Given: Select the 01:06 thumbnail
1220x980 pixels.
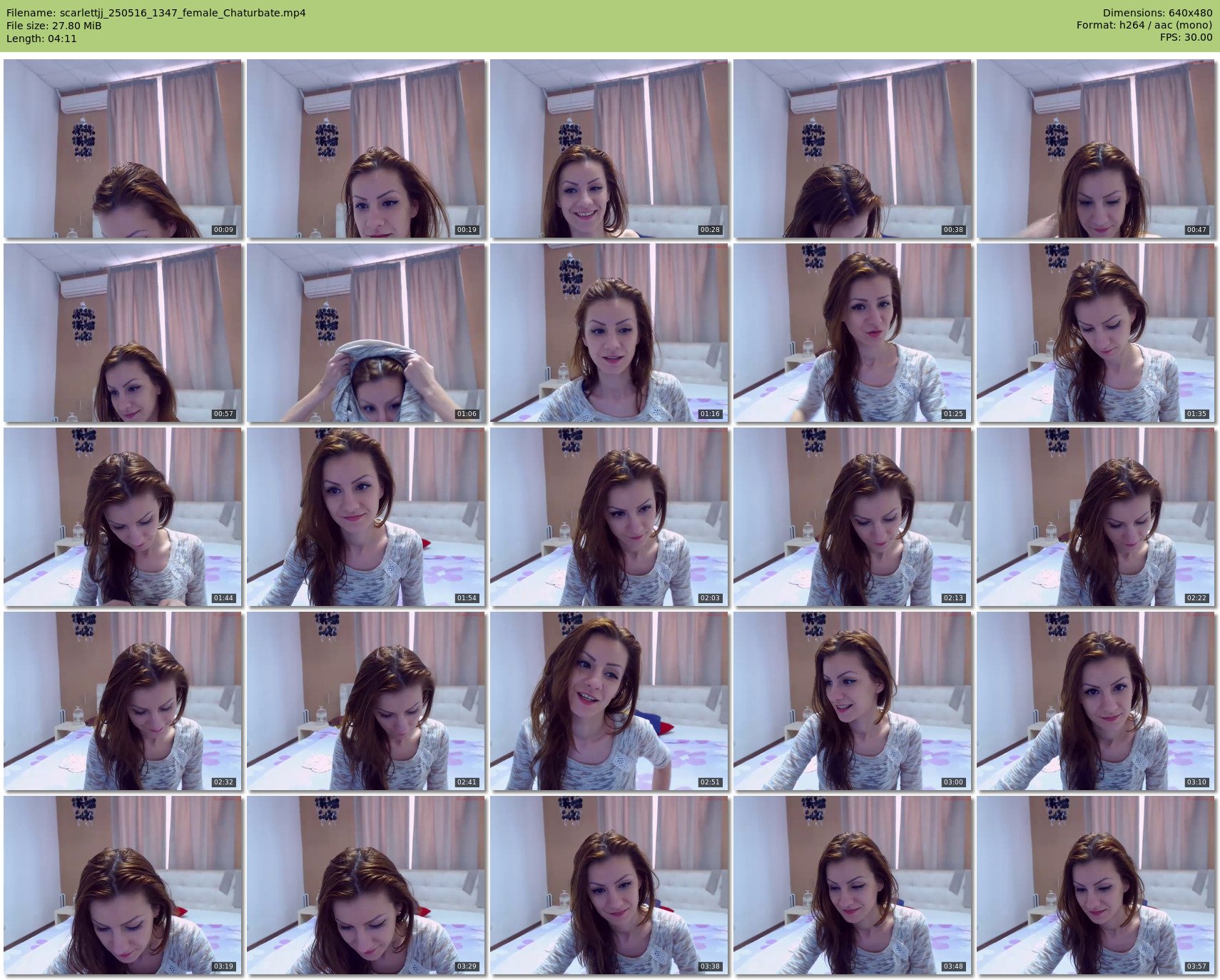Looking at the screenshot, I should [366, 333].
